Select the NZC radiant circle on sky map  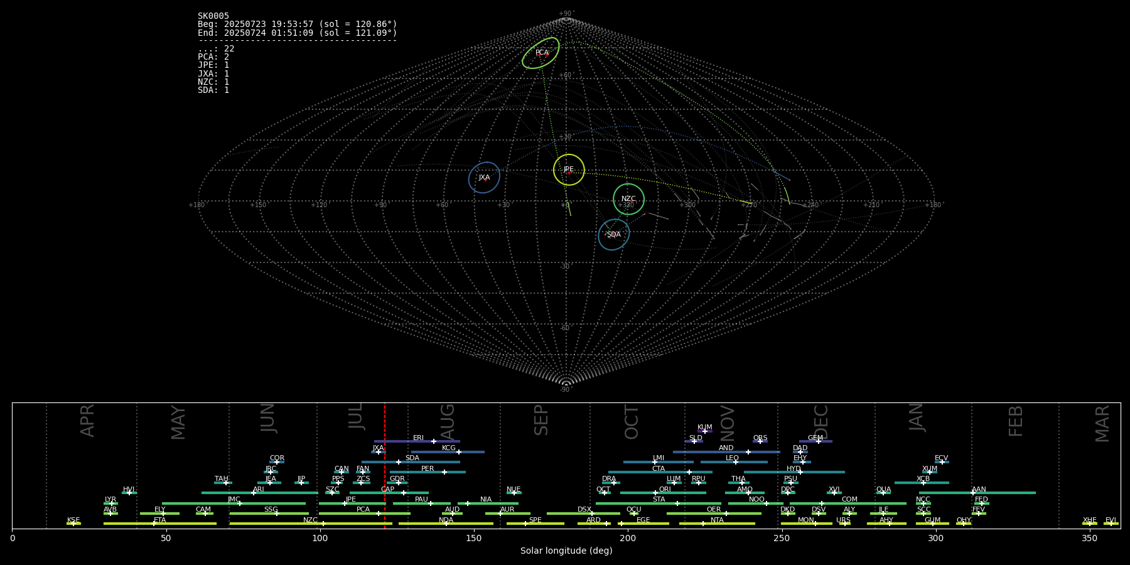coord(628,199)
